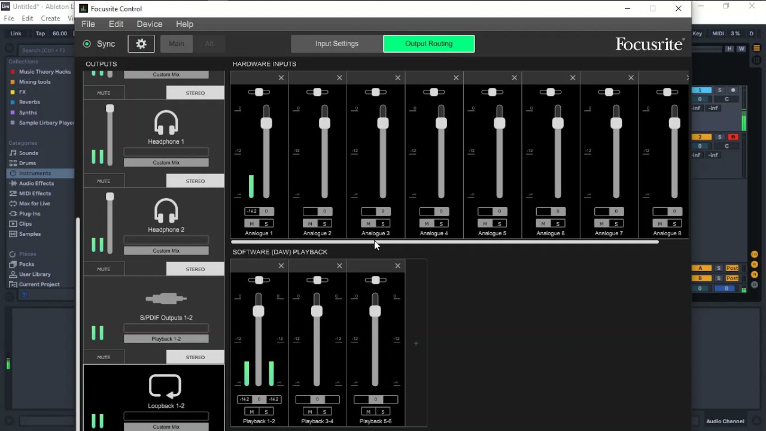Open the Edit menu in Focusrite Control

click(116, 24)
